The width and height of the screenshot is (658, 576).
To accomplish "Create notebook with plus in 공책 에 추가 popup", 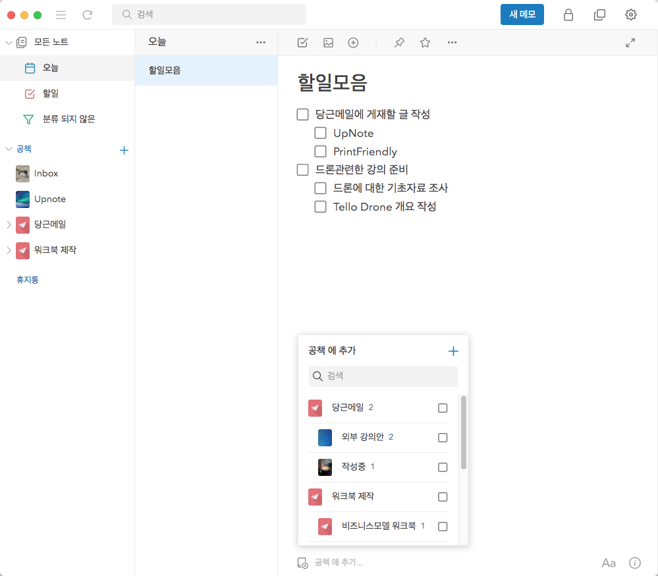I will 453,351.
